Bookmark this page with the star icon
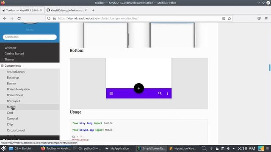Screen dimensions: 271x152 coord(230,19)
